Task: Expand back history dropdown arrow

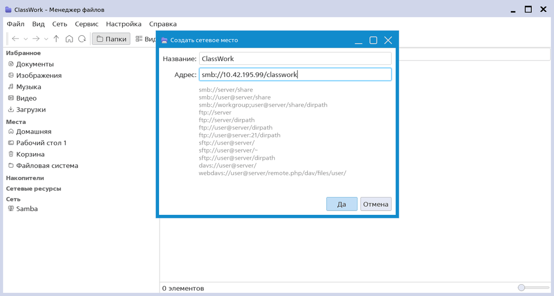Action: [25, 39]
